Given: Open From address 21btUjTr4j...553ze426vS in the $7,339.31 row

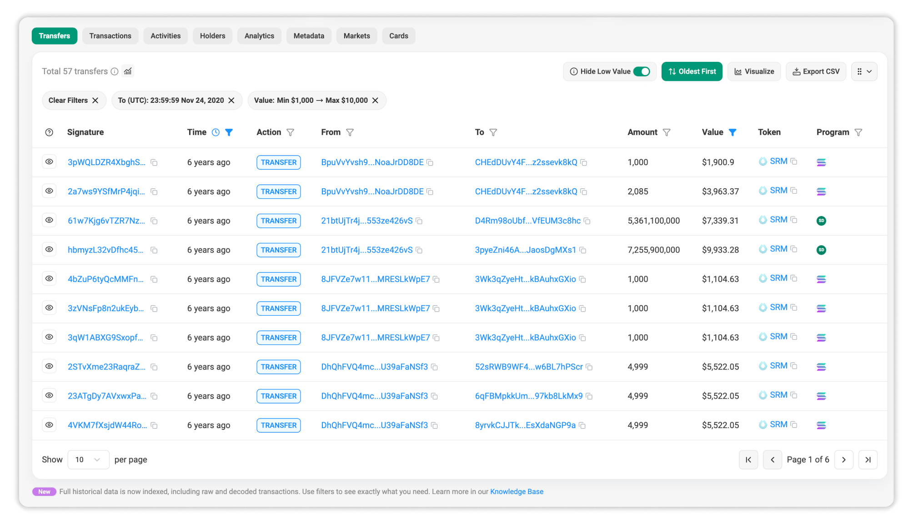Looking at the screenshot, I should pos(367,221).
